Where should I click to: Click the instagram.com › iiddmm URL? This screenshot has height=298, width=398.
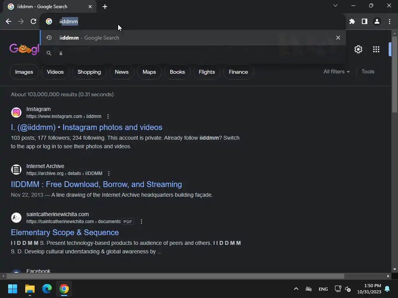pyautogui.click(x=64, y=116)
